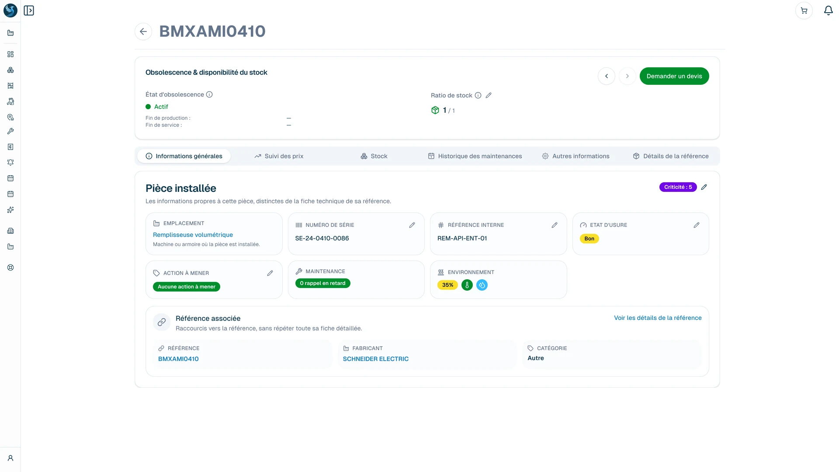Go back with the arrow beside BMXAMI0410
The image size is (839, 472).
(143, 31)
